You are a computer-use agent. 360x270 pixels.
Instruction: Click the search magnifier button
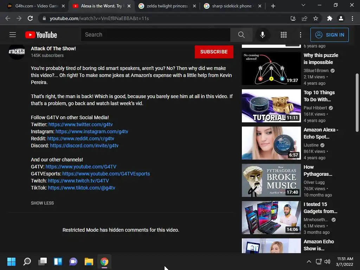tap(241, 35)
